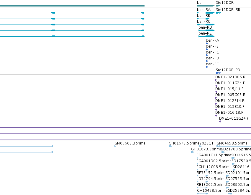
Task: Click the ben-RC transcript label
Action: 204,22
